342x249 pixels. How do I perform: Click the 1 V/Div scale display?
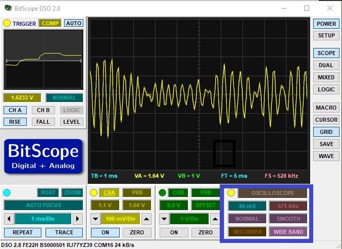point(189,219)
